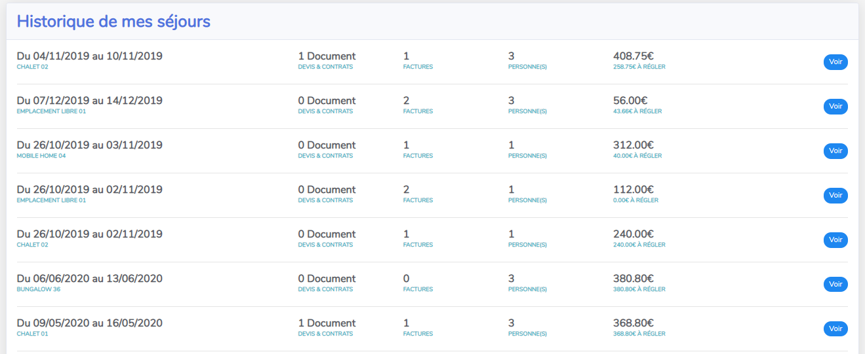Select the 'Du 06/06/2020 au 13/06/2020' entry

[x=89, y=279]
